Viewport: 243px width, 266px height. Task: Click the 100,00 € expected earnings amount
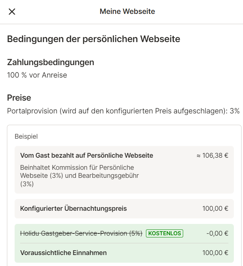[x=215, y=253]
